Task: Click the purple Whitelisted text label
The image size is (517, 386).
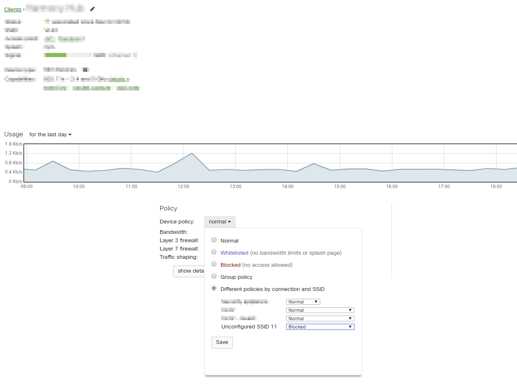Action: pos(234,253)
